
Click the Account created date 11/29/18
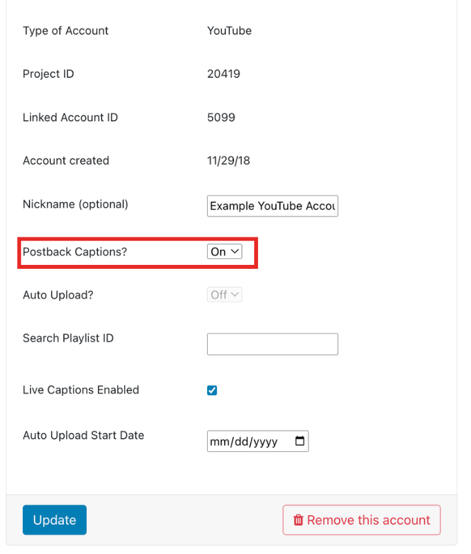coord(229,161)
